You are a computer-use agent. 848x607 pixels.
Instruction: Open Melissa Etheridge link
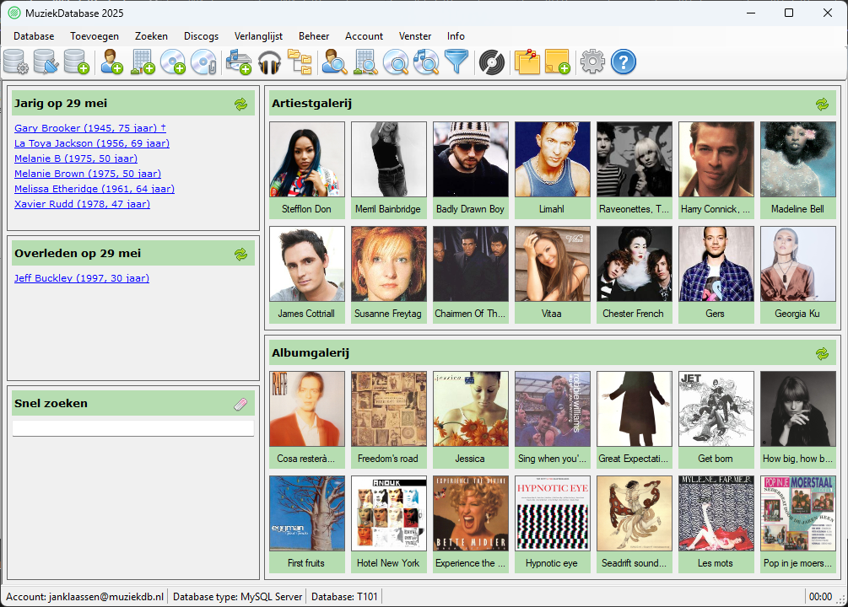tap(95, 189)
